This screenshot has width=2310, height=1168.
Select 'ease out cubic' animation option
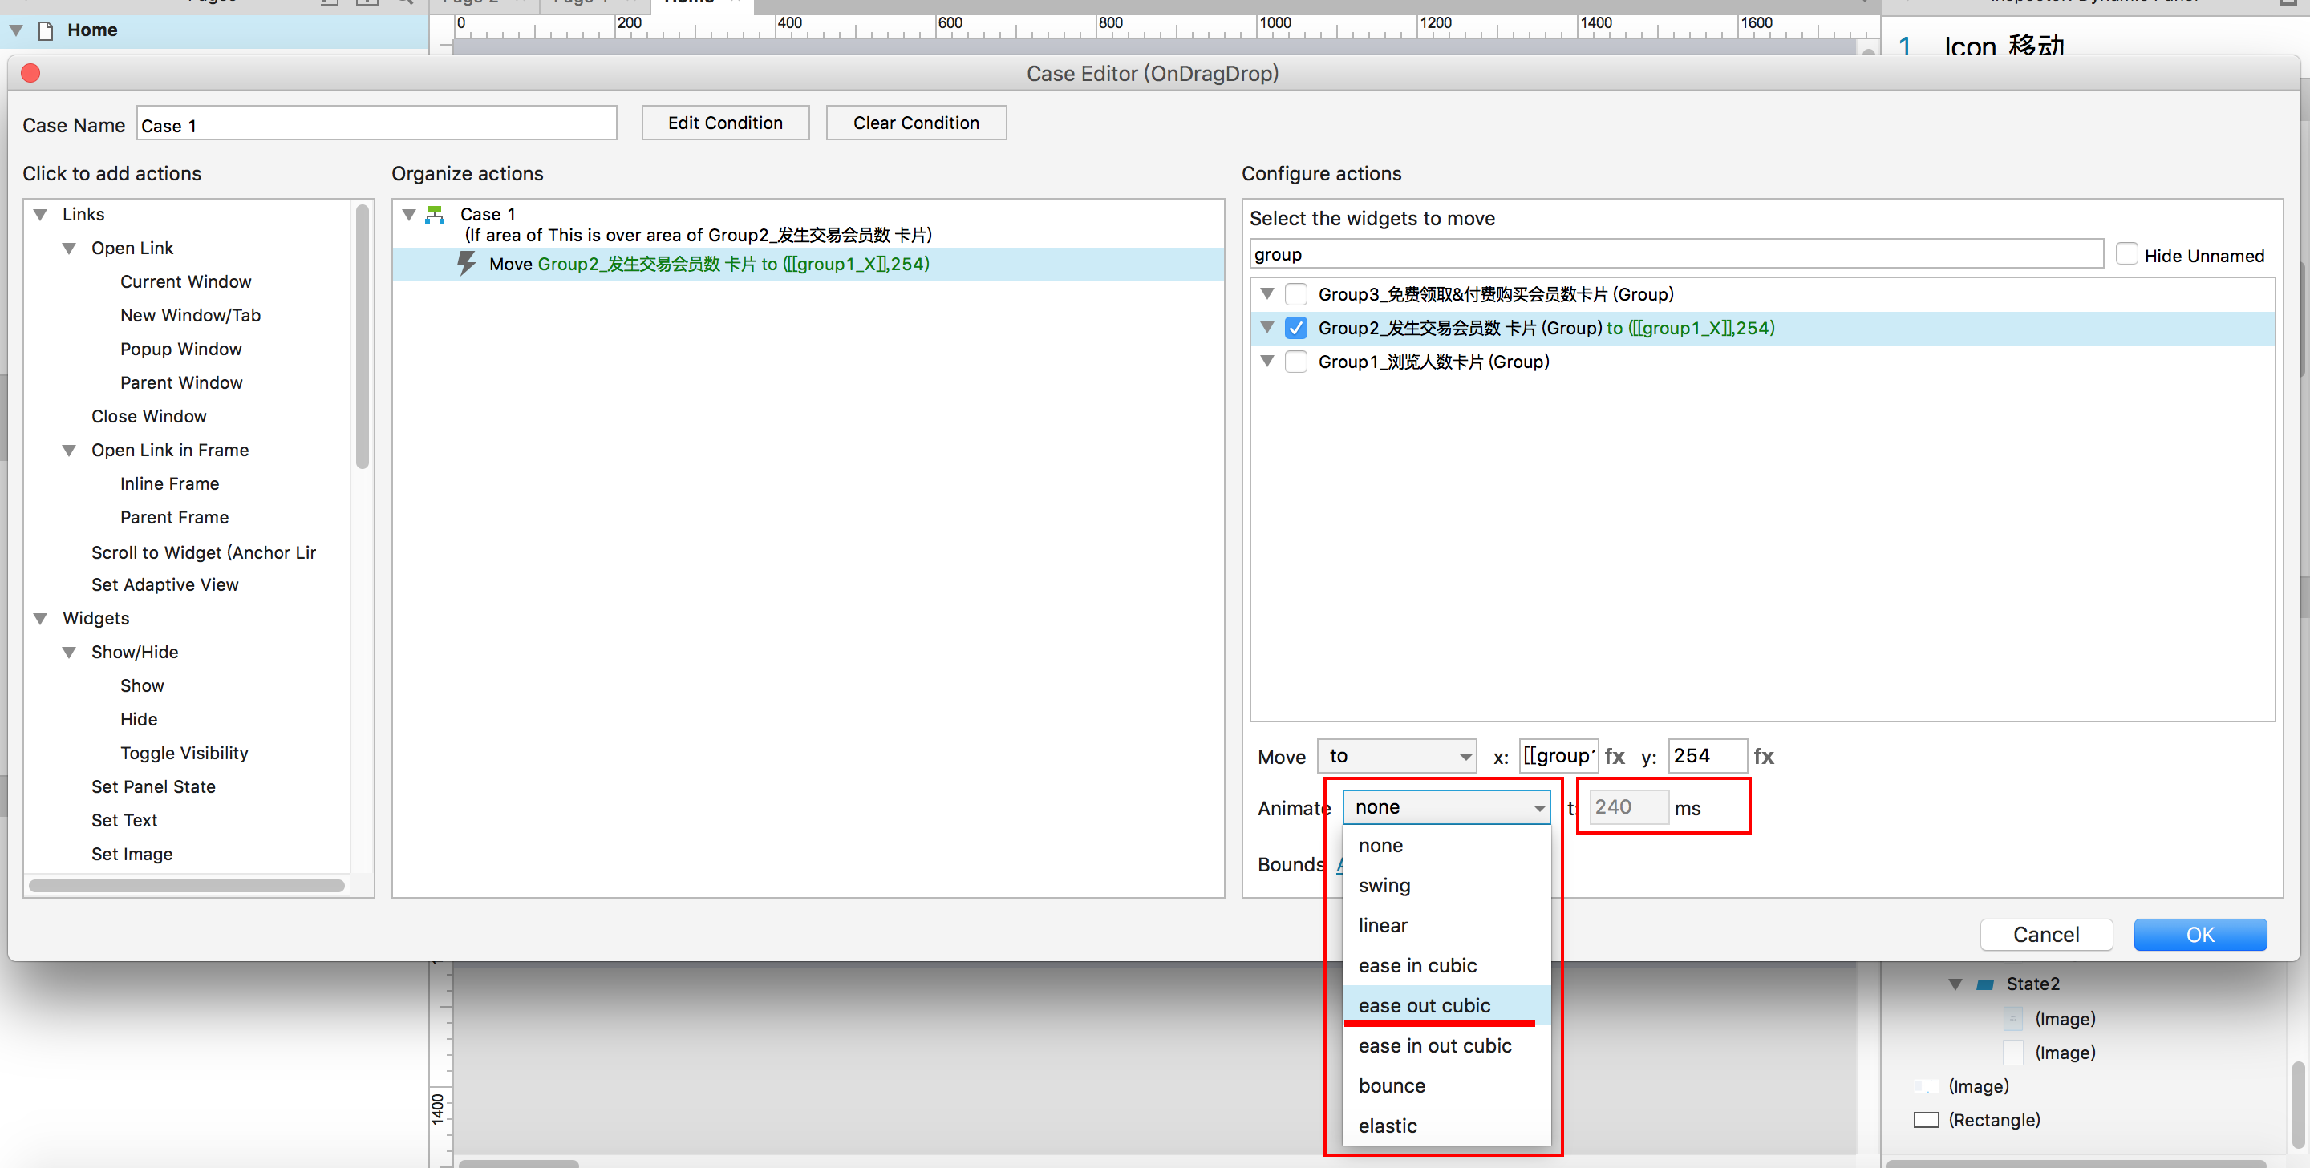pyautogui.click(x=1424, y=1006)
